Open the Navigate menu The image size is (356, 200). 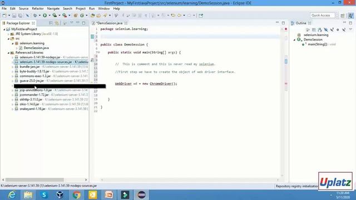[53, 8]
